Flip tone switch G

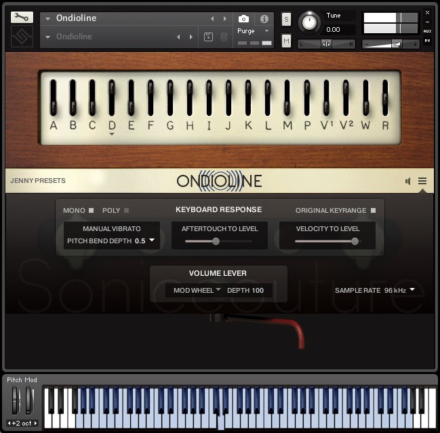170,98
